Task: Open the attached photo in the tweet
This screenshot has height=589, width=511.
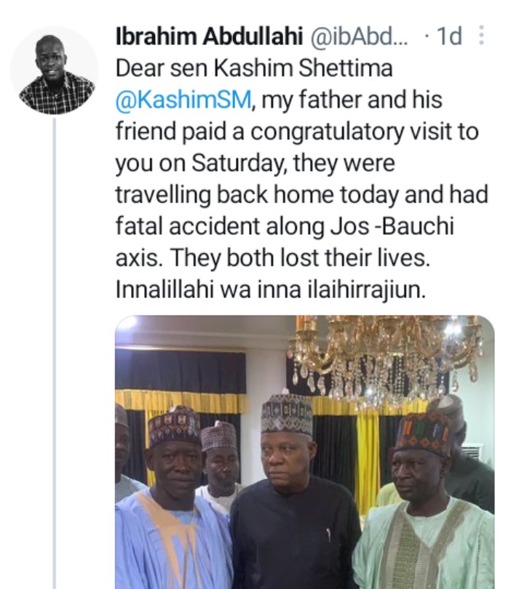Action: pos(304,451)
